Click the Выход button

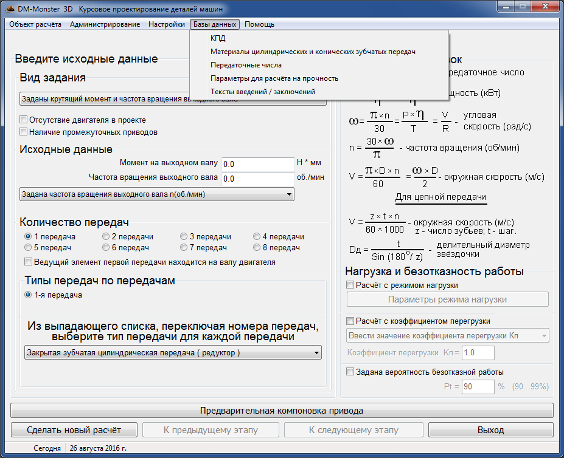pos(490,430)
